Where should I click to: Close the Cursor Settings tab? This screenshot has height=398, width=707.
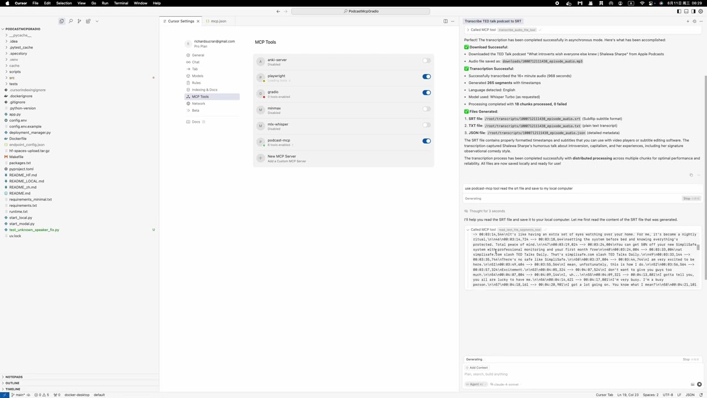click(x=198, y=21)
